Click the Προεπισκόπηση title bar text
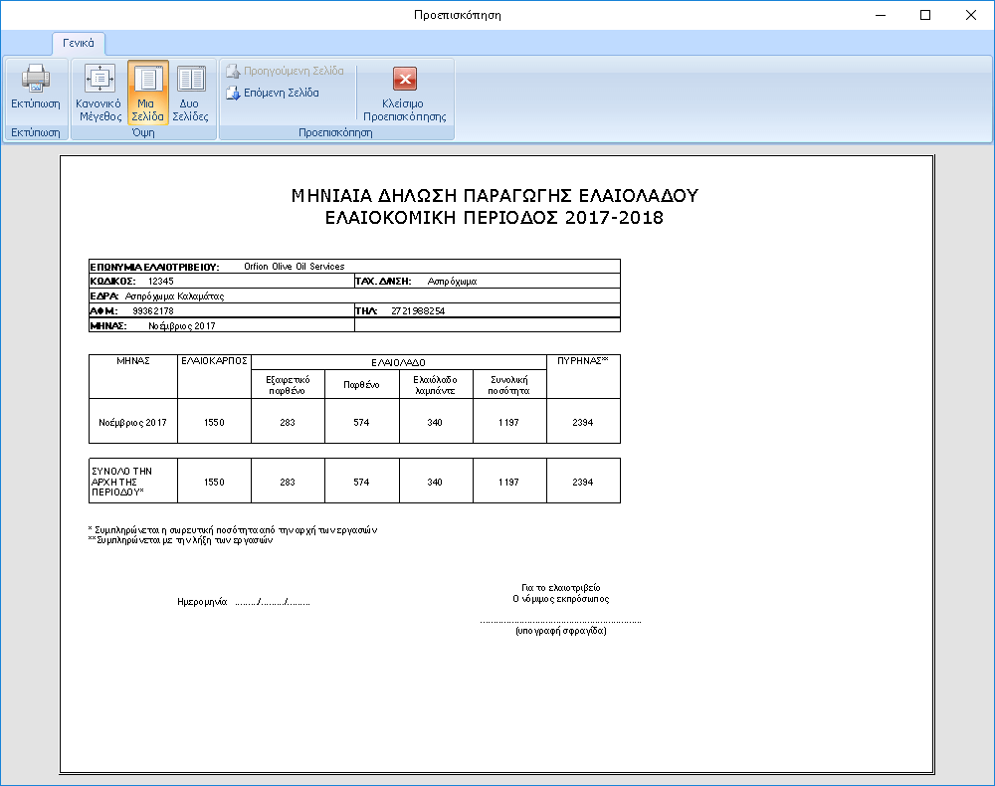The width and height of the screenshot is (995, 786). click(x=457, y=15)
